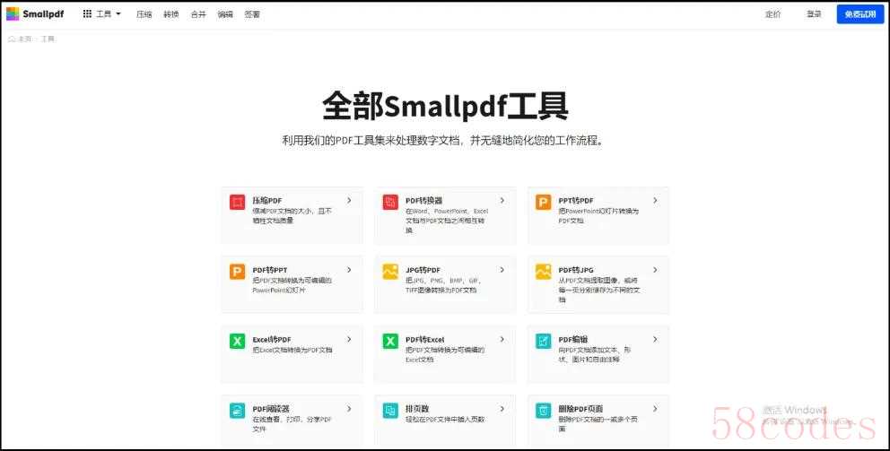The width and height of the screenshot is (890, 451).
Task: Go to 主页 in the breadcrumb
Action: 24,39
